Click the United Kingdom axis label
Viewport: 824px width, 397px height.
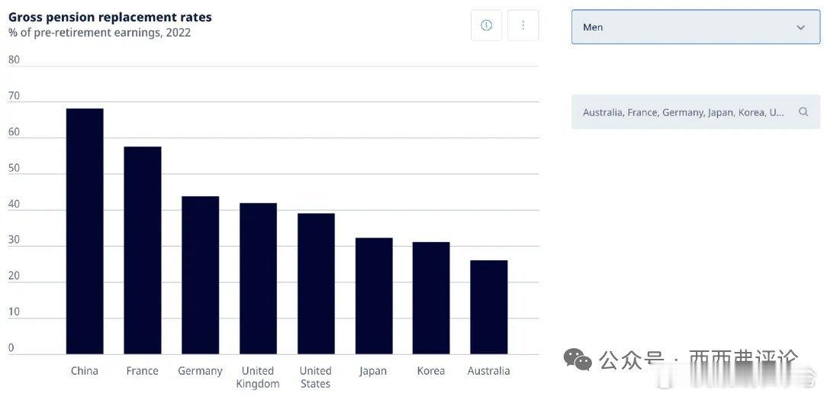[x=258, y=377]
